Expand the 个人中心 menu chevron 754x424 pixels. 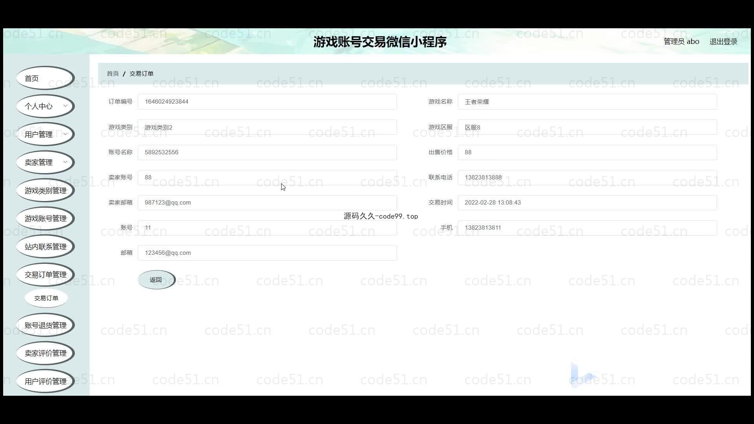(x=65, y=106)
